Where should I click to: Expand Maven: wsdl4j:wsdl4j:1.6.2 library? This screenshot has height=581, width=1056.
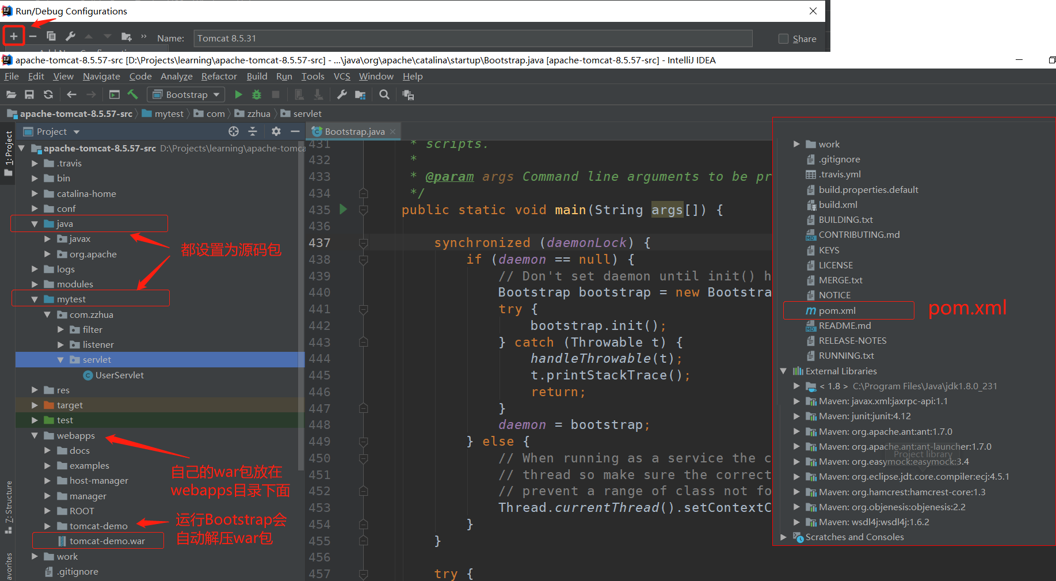pos(796,522)
